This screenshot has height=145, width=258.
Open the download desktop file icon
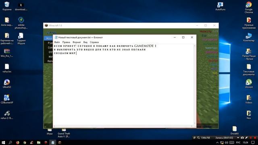(x=21, y=6)
